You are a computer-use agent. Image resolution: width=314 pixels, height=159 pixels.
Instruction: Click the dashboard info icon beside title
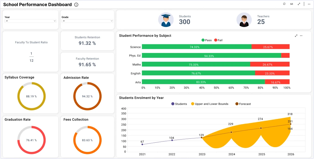click(x=76, y=5)
